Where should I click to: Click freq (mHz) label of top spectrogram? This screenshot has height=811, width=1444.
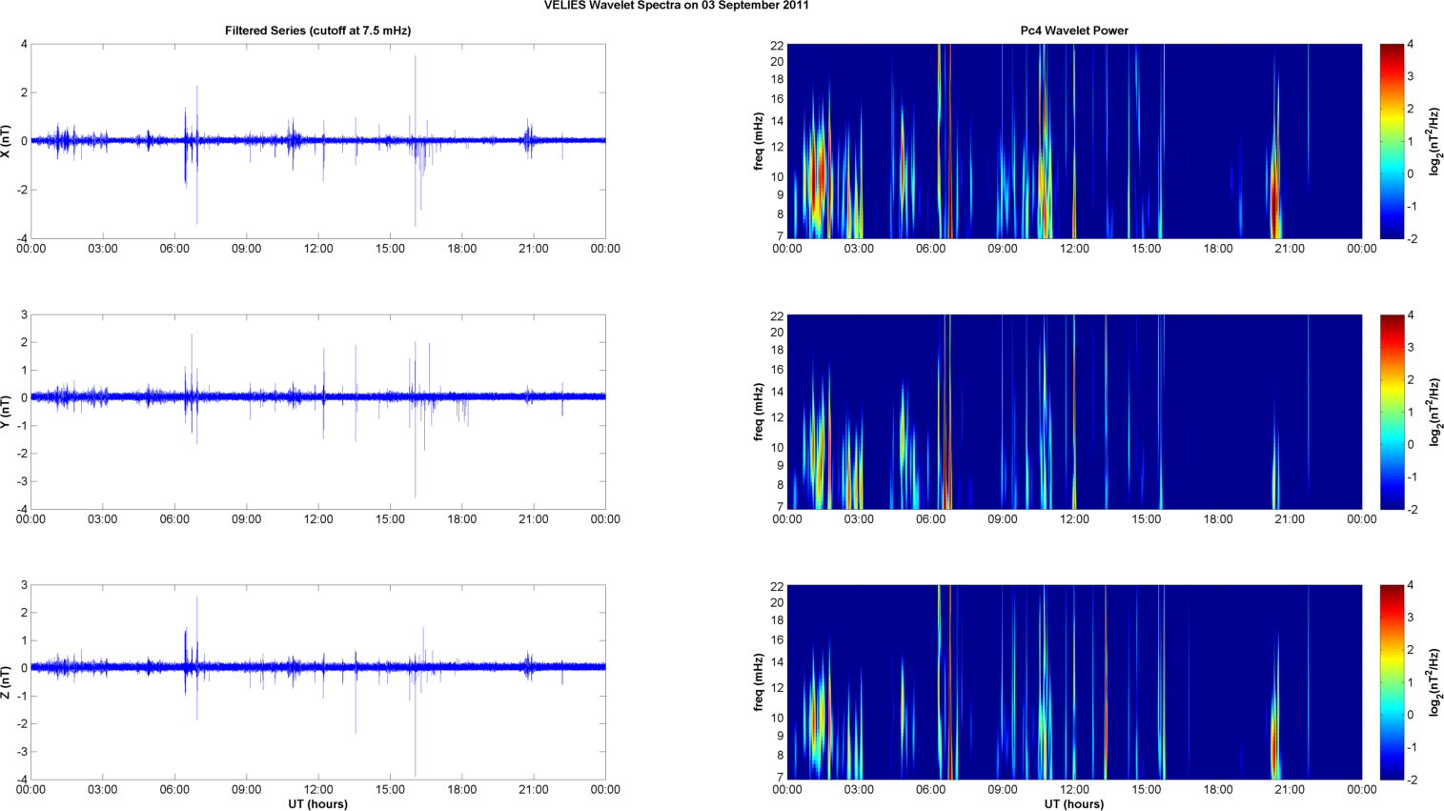pos(759,141)
